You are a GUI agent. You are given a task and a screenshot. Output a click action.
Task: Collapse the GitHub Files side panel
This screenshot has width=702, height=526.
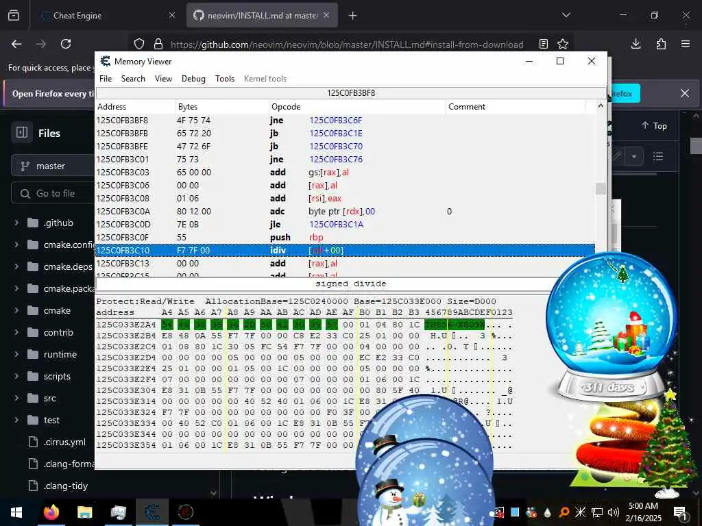coord(22,133)
